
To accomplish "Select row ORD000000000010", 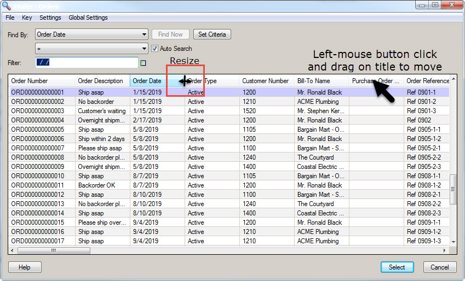I will coord(228,176).
